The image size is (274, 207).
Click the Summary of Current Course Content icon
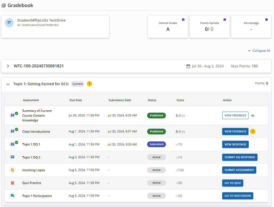click(x=13, y=115)
